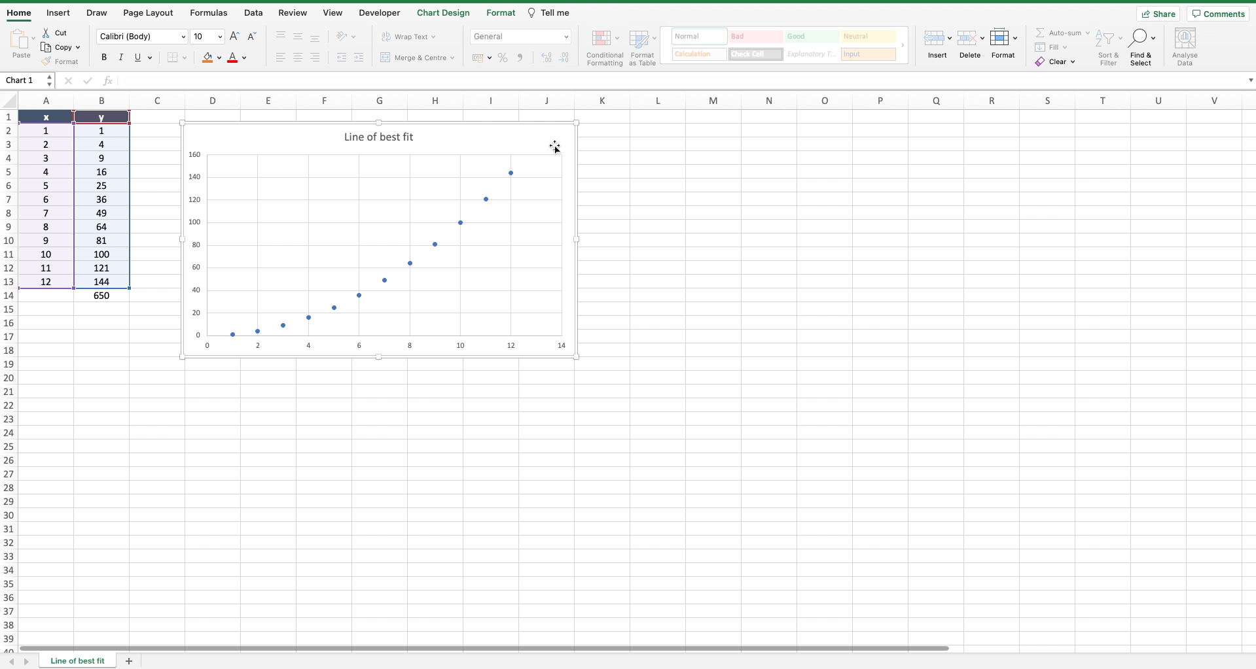Switch to the Chart Design tab
The height and width of the screenshot is (669, 1256).
click(x=443, y=12)
